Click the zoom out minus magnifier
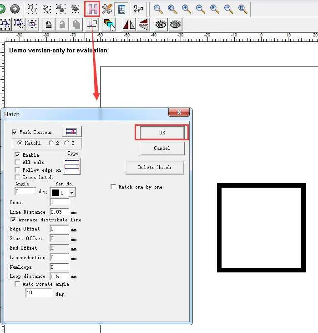The height and width of the screenshot is (333, 318). [x=201, y=9]
